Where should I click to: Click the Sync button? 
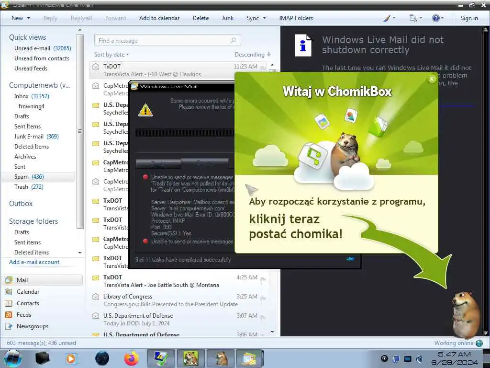coord(253,18)
